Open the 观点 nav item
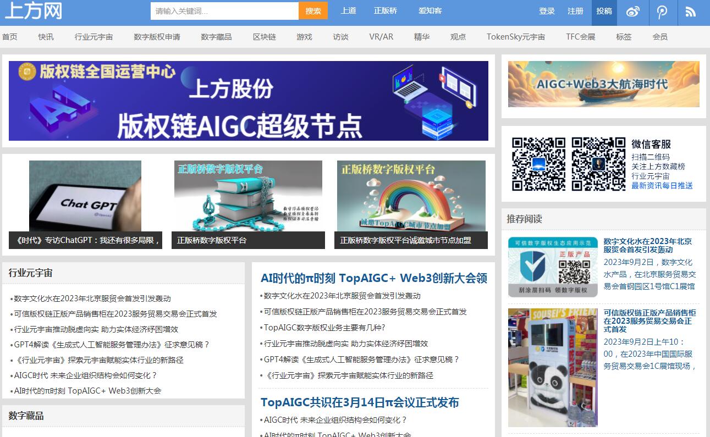The height and width of the screenshot is (437, 710). pyautogui.click(x=458, y=37)
